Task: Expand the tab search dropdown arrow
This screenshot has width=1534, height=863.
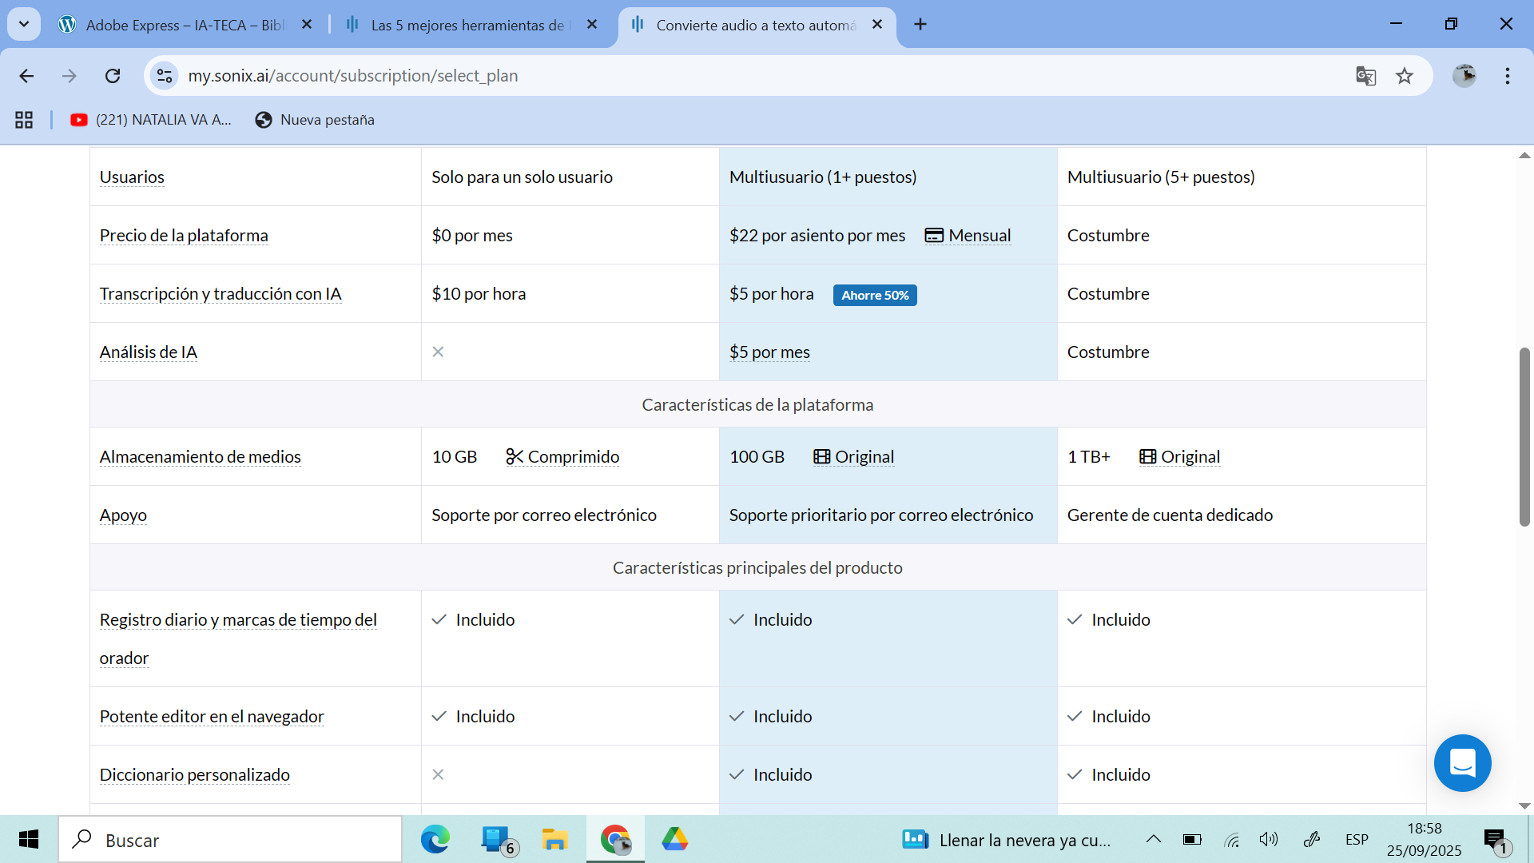Action: 24,24
